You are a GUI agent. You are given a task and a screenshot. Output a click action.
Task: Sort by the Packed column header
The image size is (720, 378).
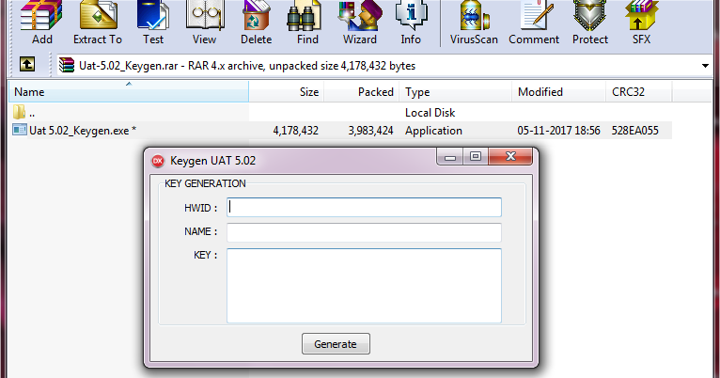[362, 92]
